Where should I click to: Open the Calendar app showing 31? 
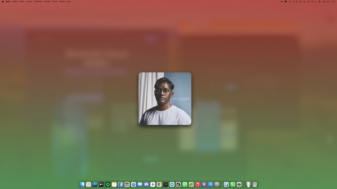[x=127, y=184]
